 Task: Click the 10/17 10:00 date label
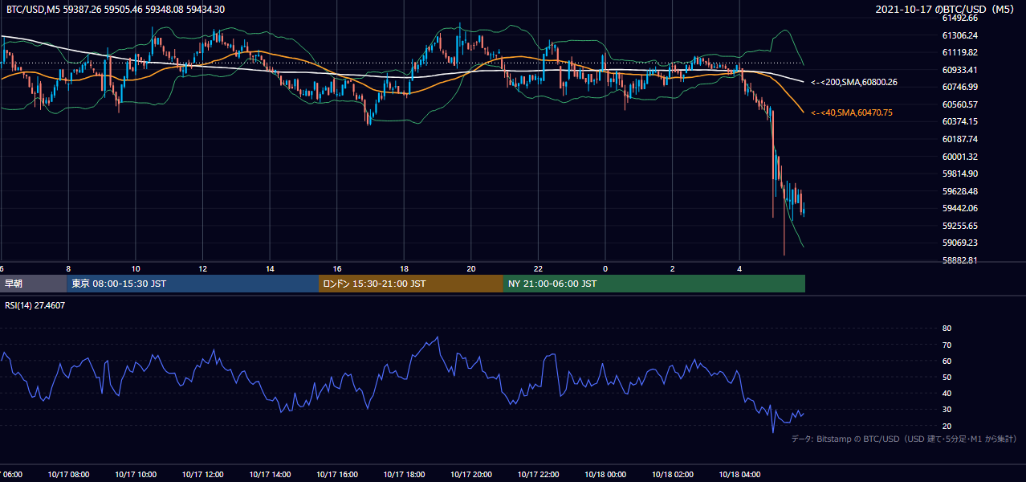click(x=136, y=475)
